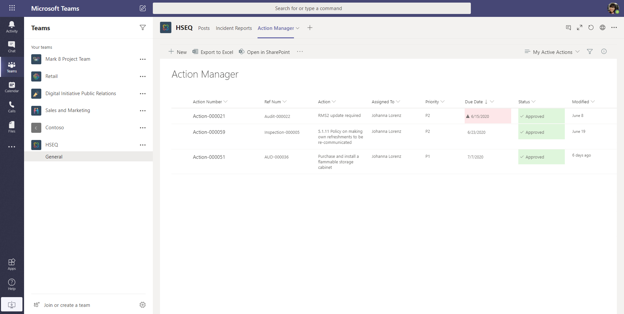Expand the tab to full screen

pyautogui.click(x=580, y=28)
